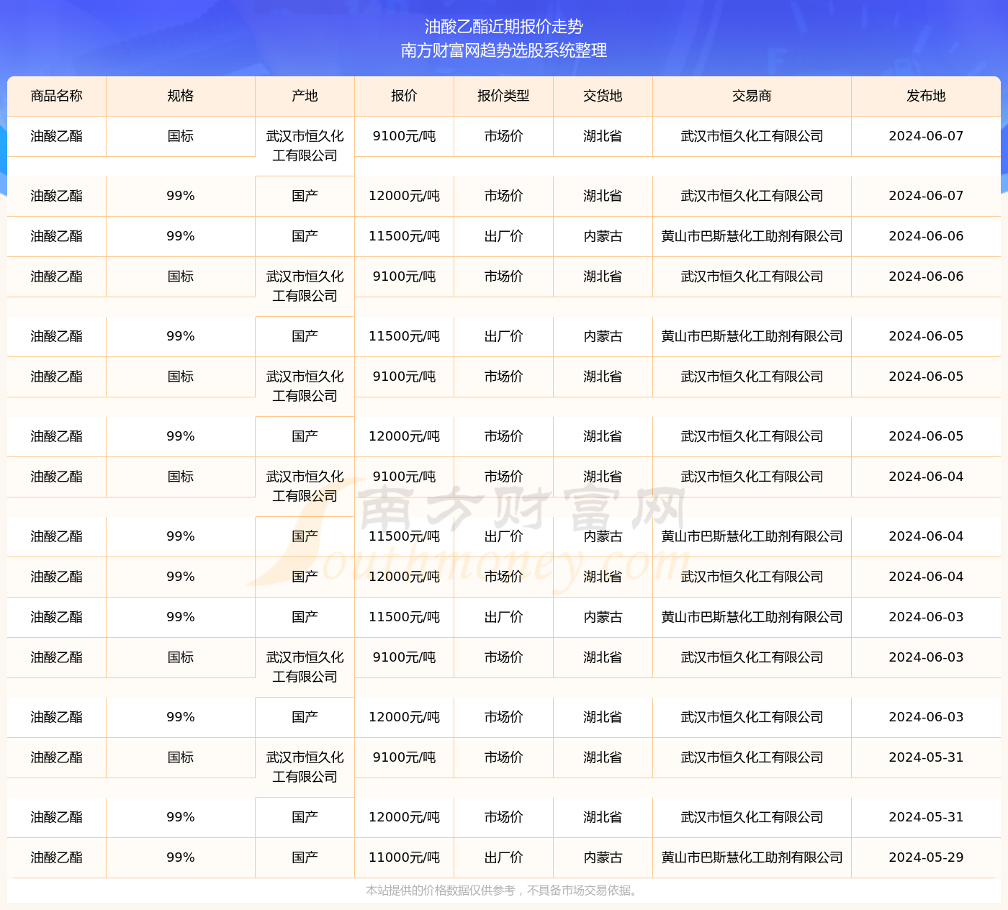Click 99% in the 11000元/吨 row
Viewport: 1008px width, 910px height.
pyautogui.click(x=181, y=857)
